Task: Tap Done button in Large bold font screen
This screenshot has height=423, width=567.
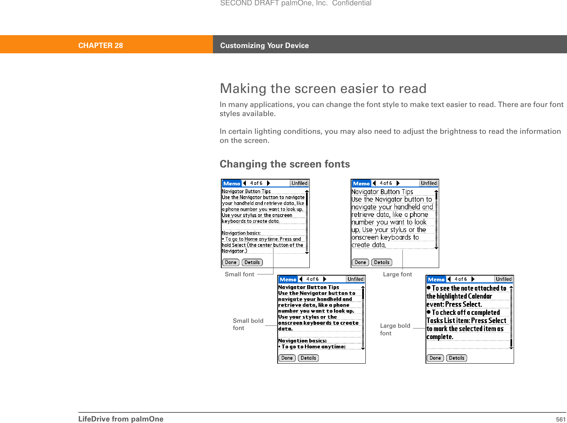Action: tap(435, 358)
